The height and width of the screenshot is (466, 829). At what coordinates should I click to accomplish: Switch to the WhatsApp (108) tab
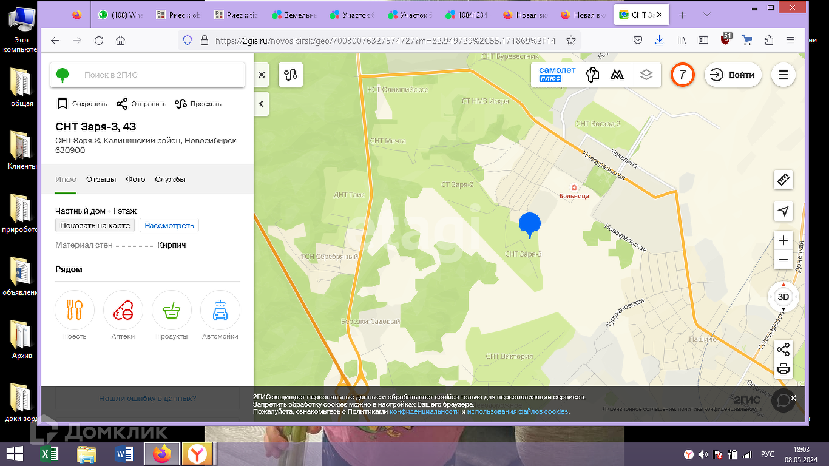[x=122, y=15]
